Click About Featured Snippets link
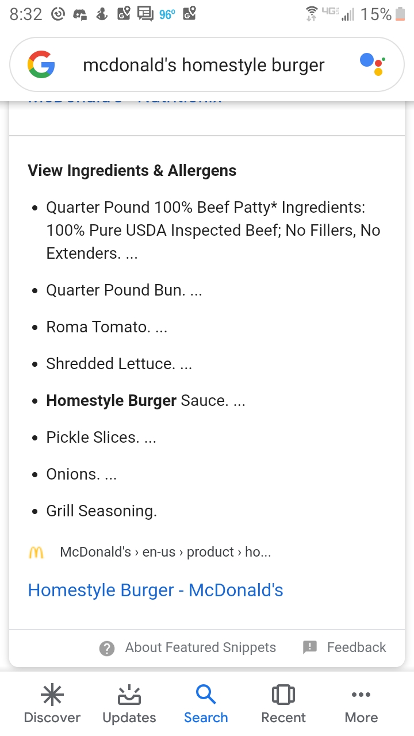414x736 pixels. tap(201, 647)
